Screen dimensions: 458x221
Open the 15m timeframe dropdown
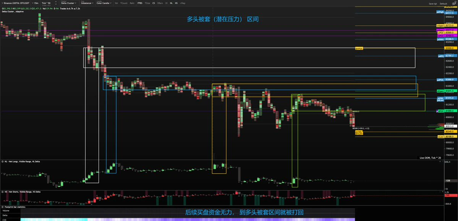point(36,3)
